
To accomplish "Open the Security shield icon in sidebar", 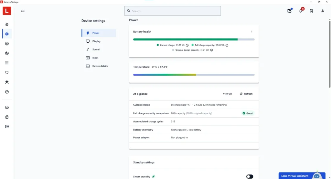I will click(7, 73).
